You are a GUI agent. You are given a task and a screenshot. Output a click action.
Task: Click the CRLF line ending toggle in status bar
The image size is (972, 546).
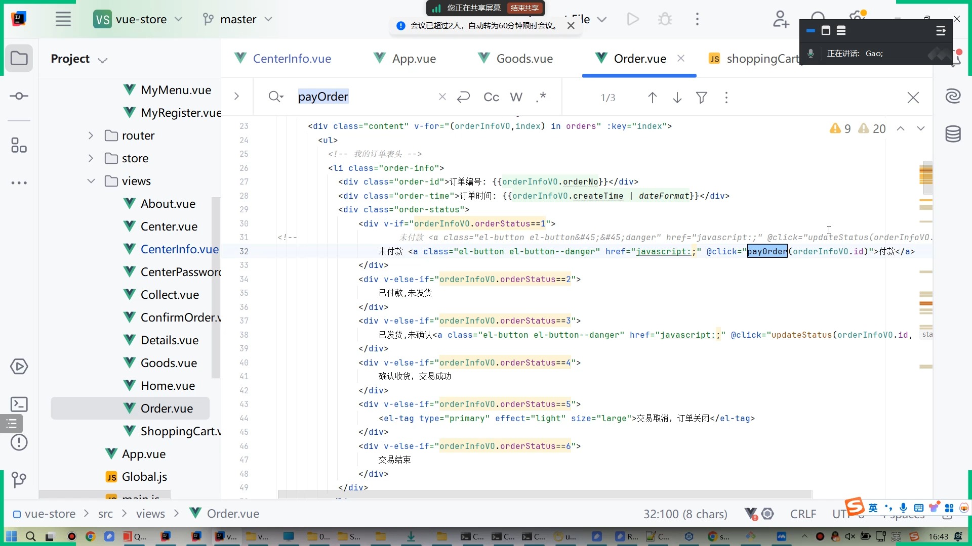pos(803,514)
